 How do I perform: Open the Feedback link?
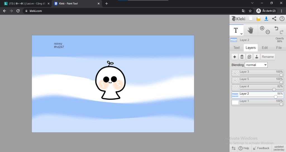point(261,148)
